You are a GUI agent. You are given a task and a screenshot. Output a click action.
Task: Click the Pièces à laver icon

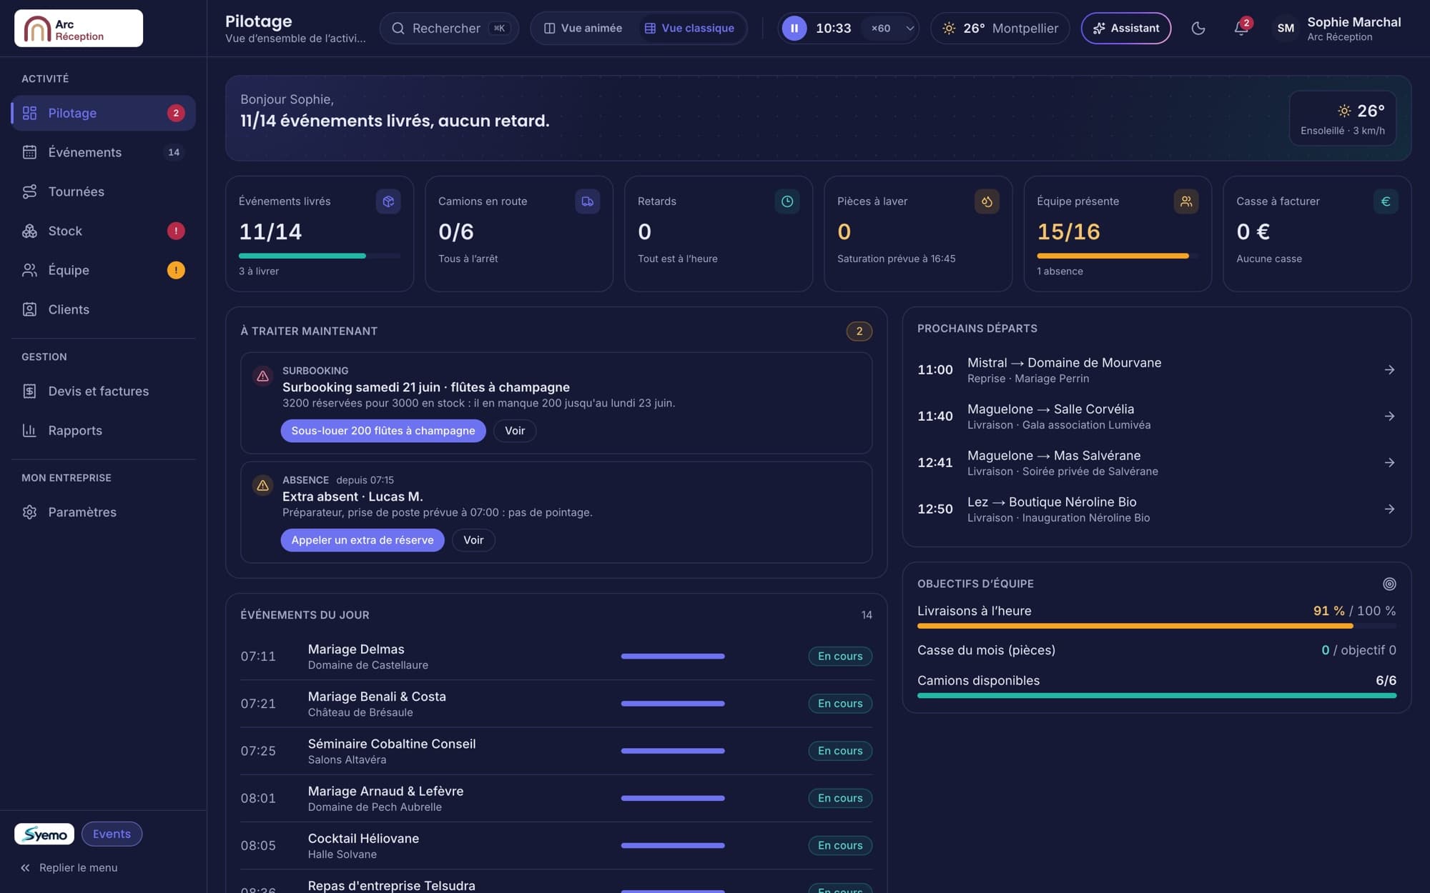tap(987, 201)
